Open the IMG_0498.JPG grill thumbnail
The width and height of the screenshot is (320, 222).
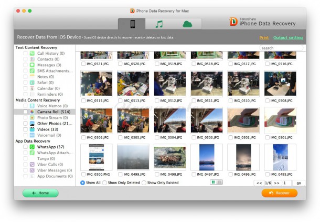coord(170,157)
